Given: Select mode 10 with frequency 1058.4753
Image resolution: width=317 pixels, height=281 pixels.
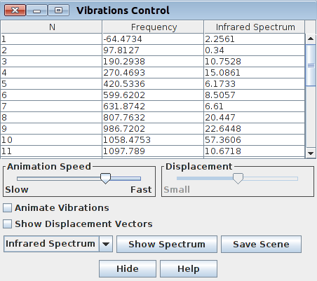Looking at the screenshot, I should [x=153, y=140].
